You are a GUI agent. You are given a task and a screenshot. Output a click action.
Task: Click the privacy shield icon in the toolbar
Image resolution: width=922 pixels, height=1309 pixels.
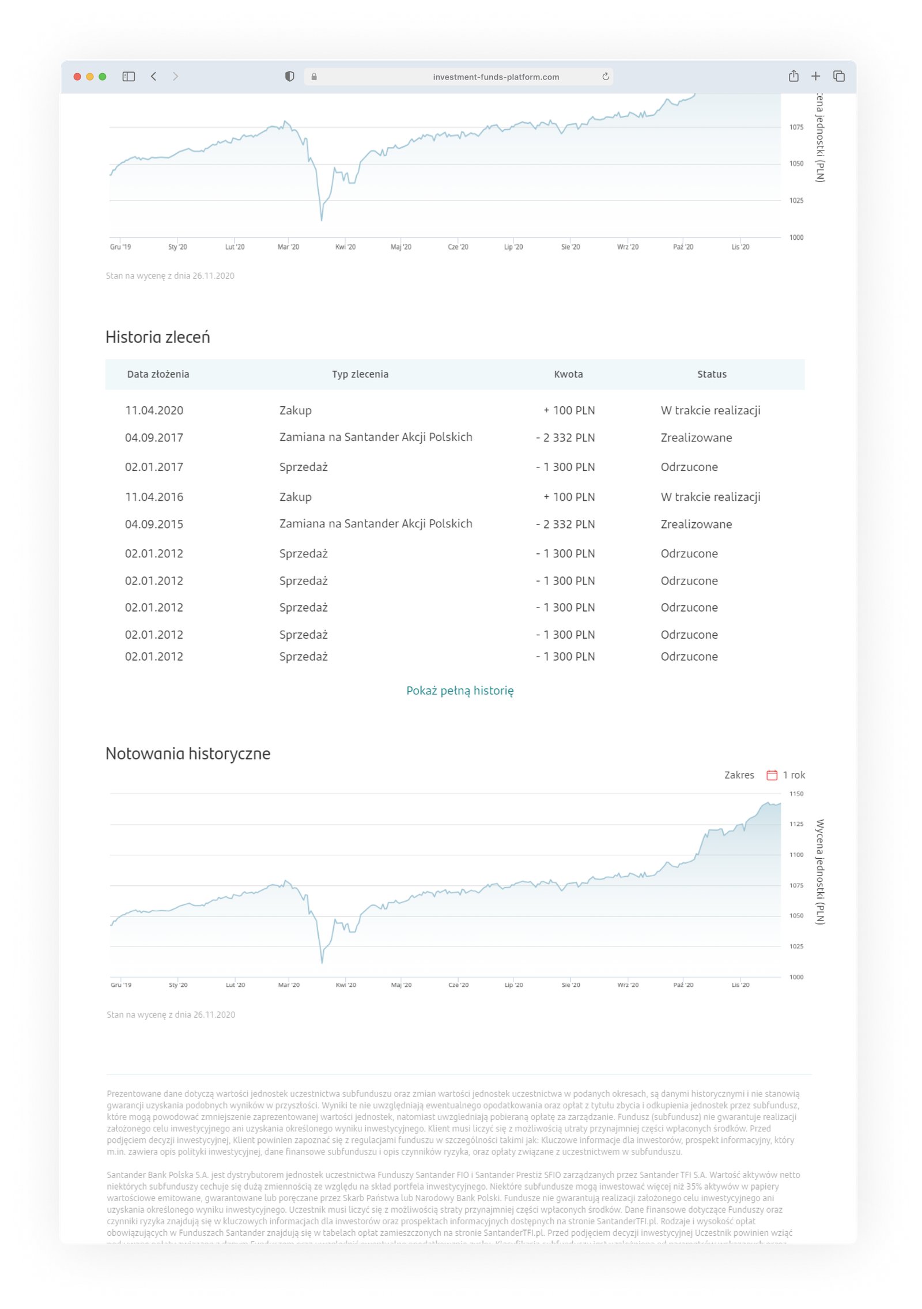[x=290, y=76]
